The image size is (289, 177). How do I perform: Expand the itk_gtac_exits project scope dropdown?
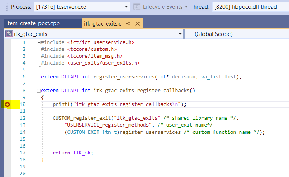[180, 34]
